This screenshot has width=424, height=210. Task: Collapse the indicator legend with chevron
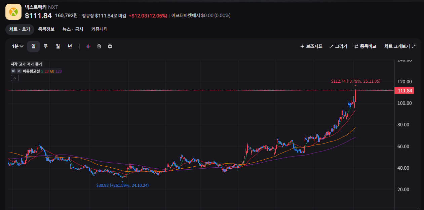[15, 78]
